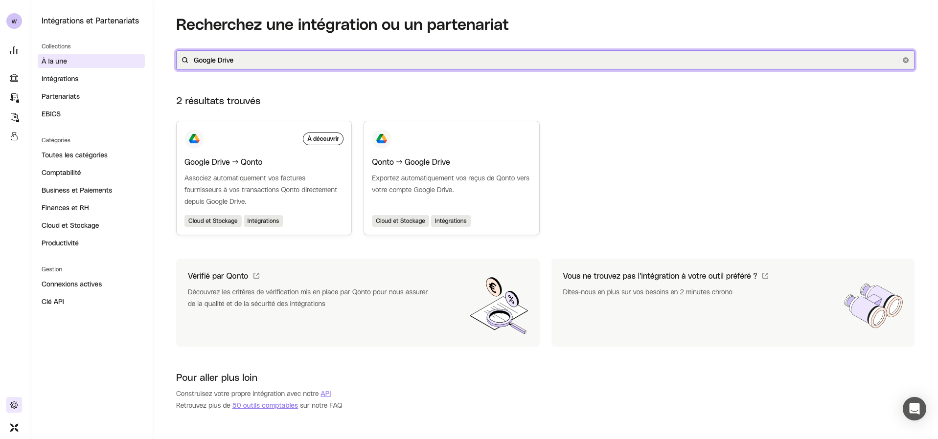
Task: Click the magnifying glass illustration
Action: (x=499, y=306)
